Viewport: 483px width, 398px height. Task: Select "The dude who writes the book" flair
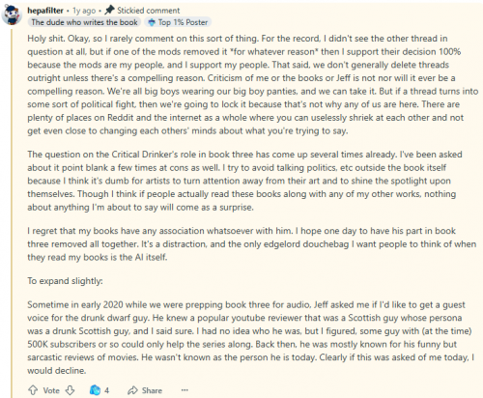click(84, 22)
